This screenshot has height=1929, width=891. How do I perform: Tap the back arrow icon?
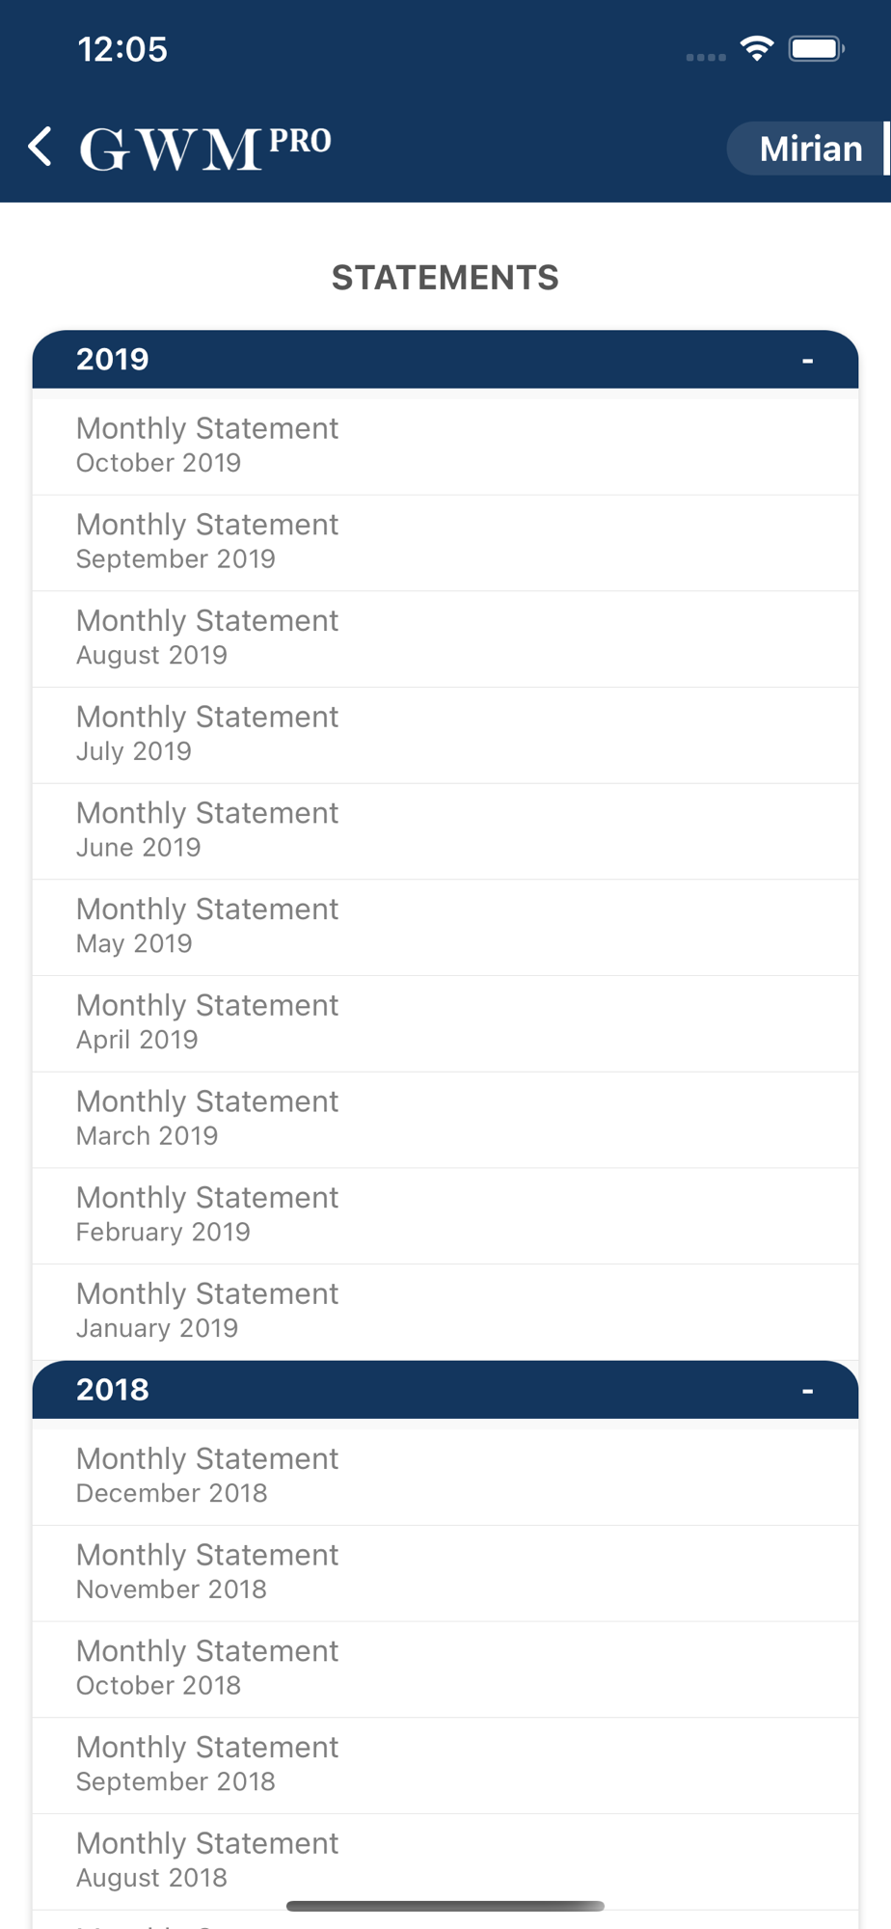40,148
